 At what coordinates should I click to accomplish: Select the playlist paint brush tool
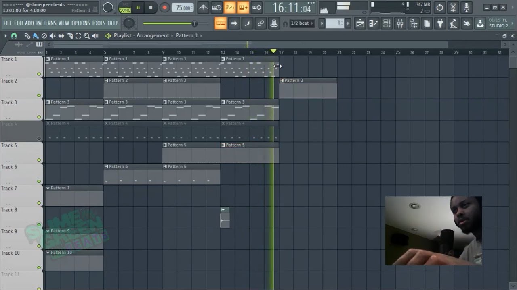pyautogui.click(x=36, y=36)
